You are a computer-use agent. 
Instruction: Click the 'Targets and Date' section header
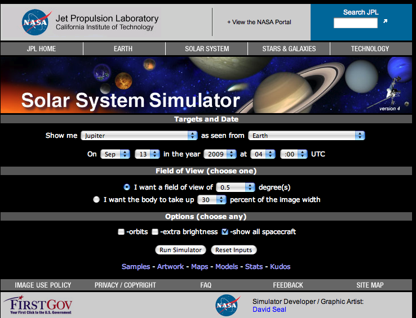[206, 119]
